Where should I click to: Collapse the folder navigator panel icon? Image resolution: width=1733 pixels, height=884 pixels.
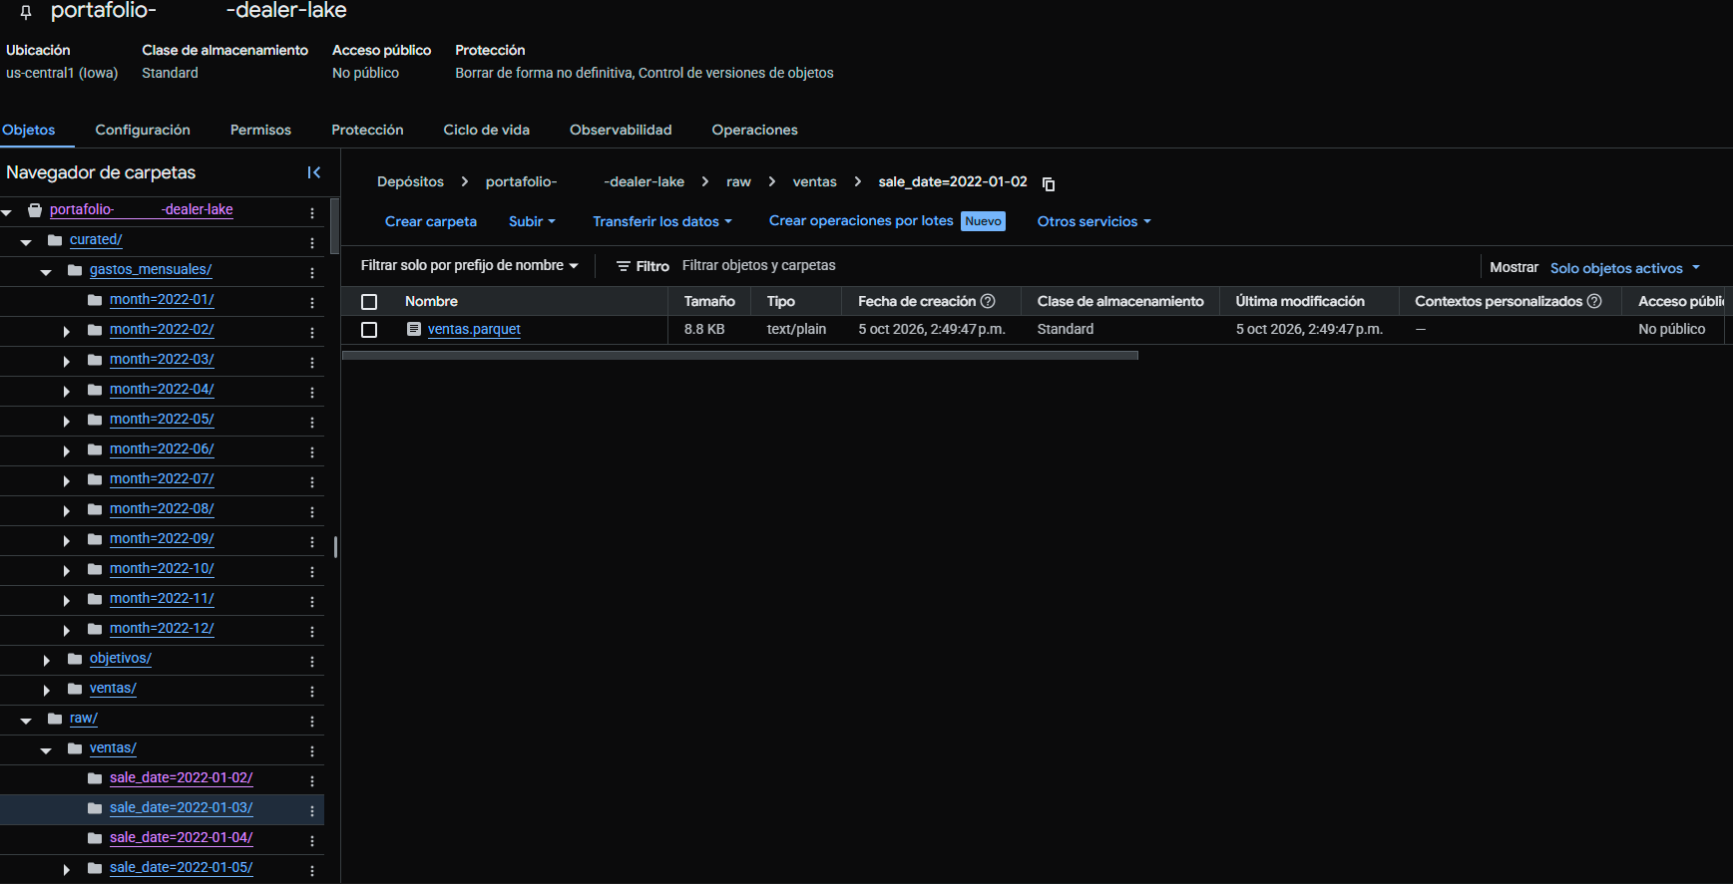314,172
